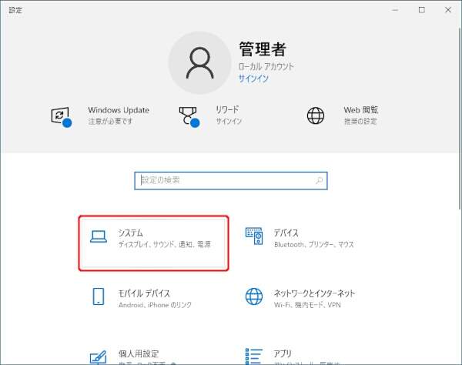Open リワード サインイン entry

pyautogui.click(x=211, y=116)
